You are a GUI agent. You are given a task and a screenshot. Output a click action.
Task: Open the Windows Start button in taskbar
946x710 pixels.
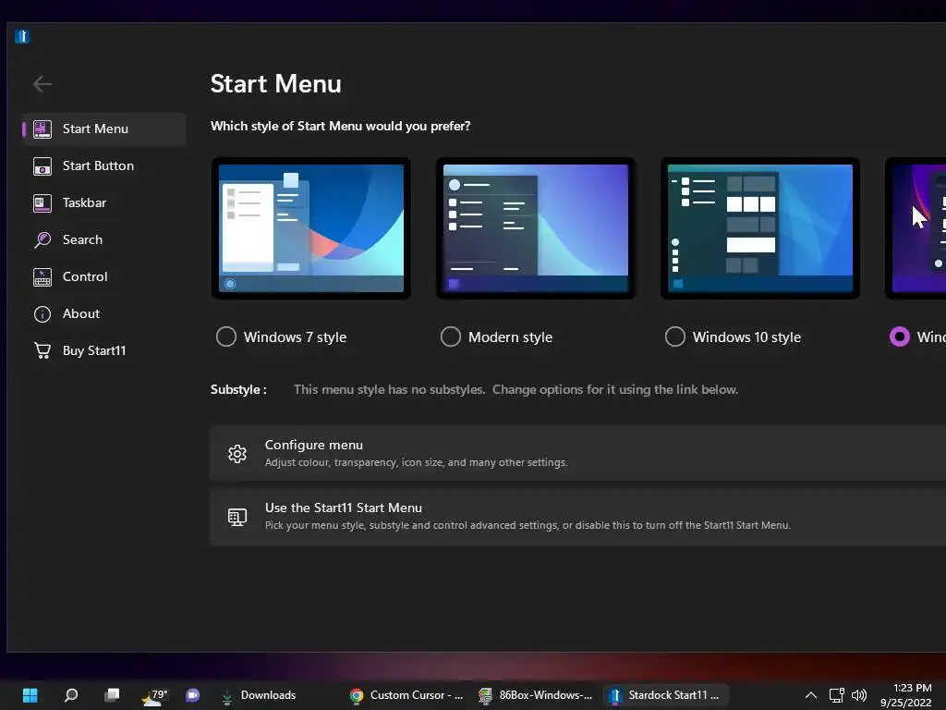[30, 695]
